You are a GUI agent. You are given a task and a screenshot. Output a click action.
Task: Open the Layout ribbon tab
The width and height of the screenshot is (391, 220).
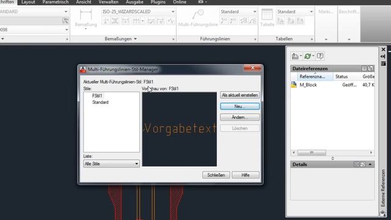(x=28, y=2)
